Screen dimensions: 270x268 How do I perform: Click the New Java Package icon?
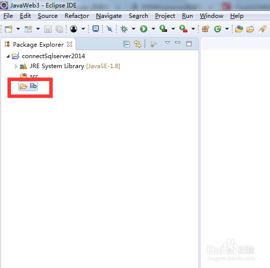pos(205,29)
